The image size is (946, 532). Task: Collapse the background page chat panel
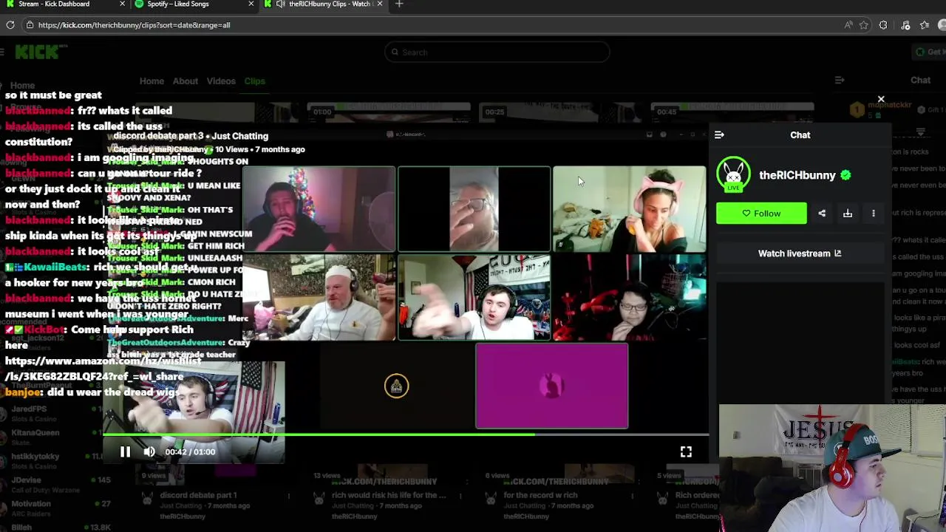[x=840, y=80]
